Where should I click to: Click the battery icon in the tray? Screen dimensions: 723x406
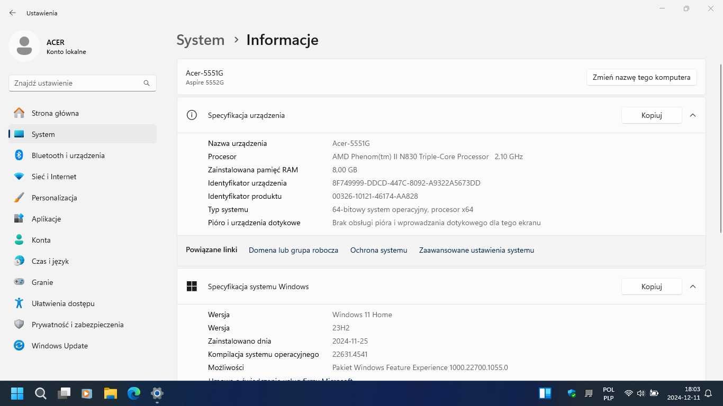654,393
